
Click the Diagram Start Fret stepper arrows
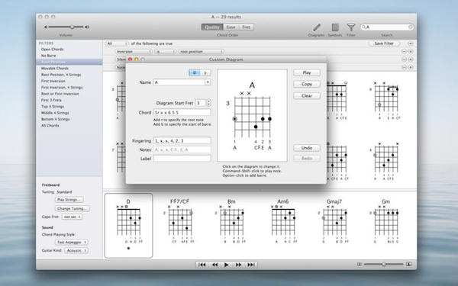coord(209,103)
